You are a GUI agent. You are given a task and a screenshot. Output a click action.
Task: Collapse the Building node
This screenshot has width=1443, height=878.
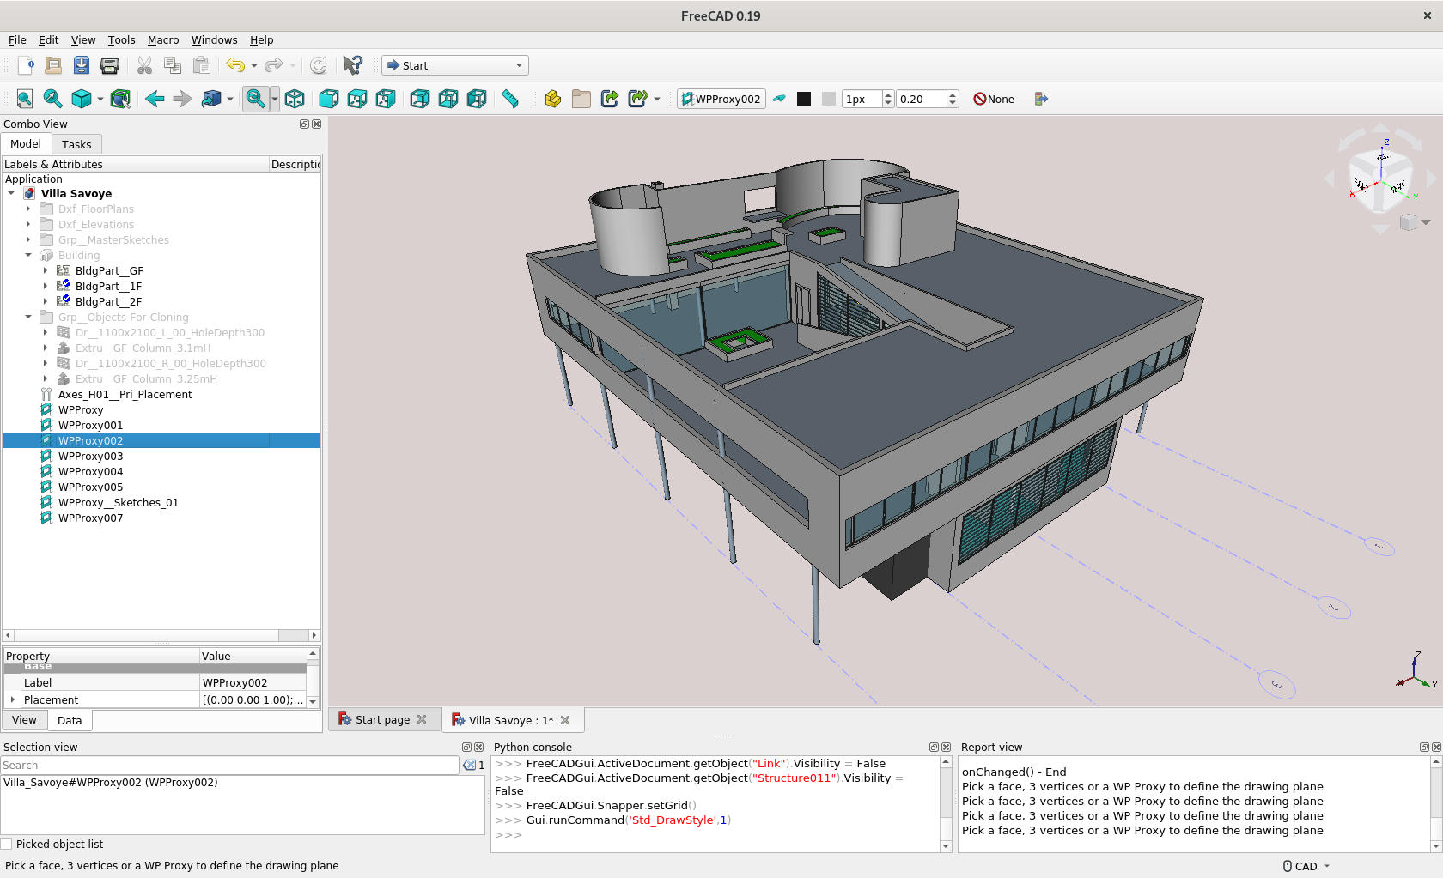(28, 255)
